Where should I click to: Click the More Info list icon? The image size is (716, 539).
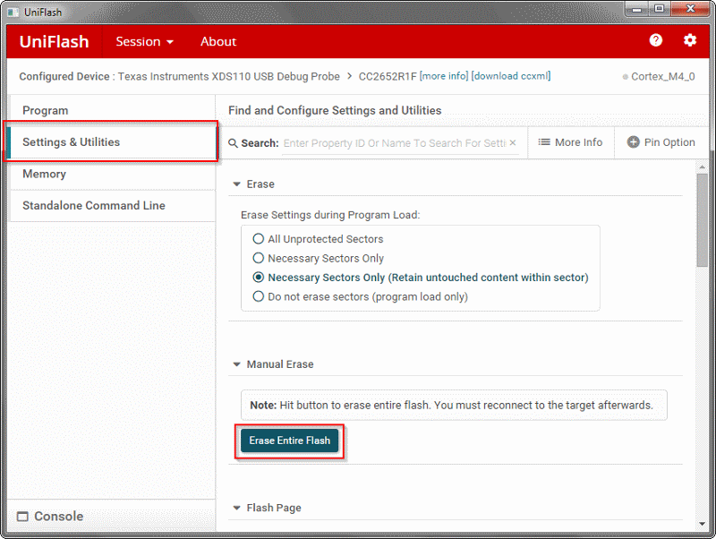[x=544, y=142]
